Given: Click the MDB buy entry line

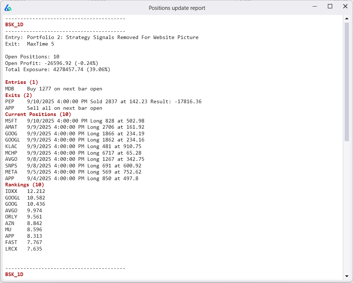Looking at the screenshot, I should coord(54,89).
